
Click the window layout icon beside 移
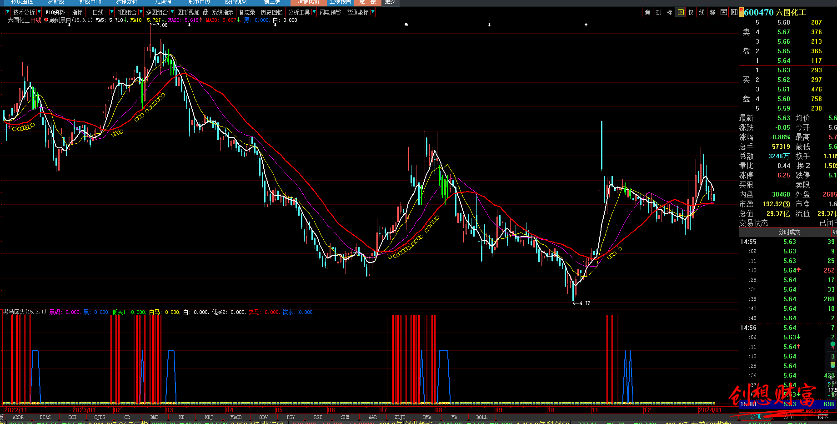(723, 12)
